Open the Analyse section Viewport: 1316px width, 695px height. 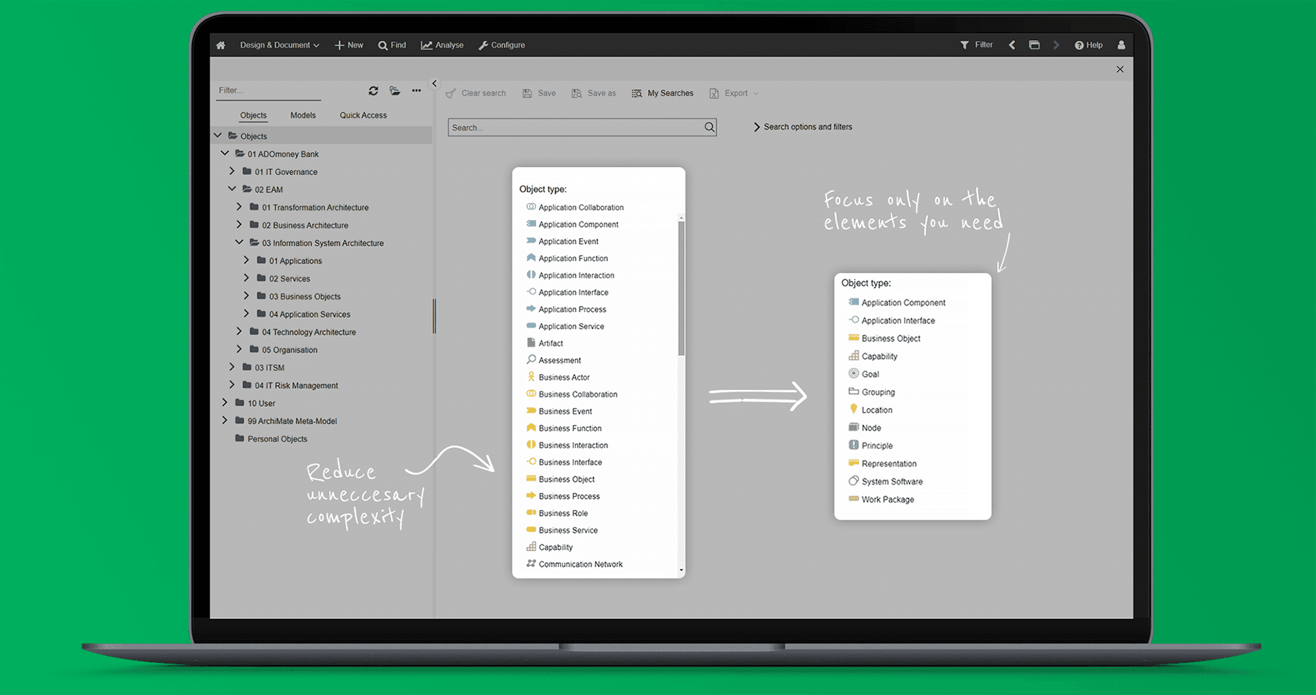tap(441, 45)
